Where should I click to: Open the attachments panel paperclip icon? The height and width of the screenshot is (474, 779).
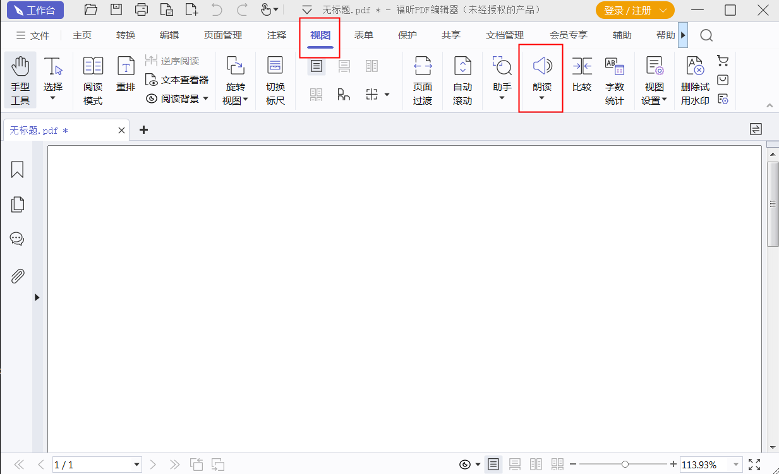17,276
